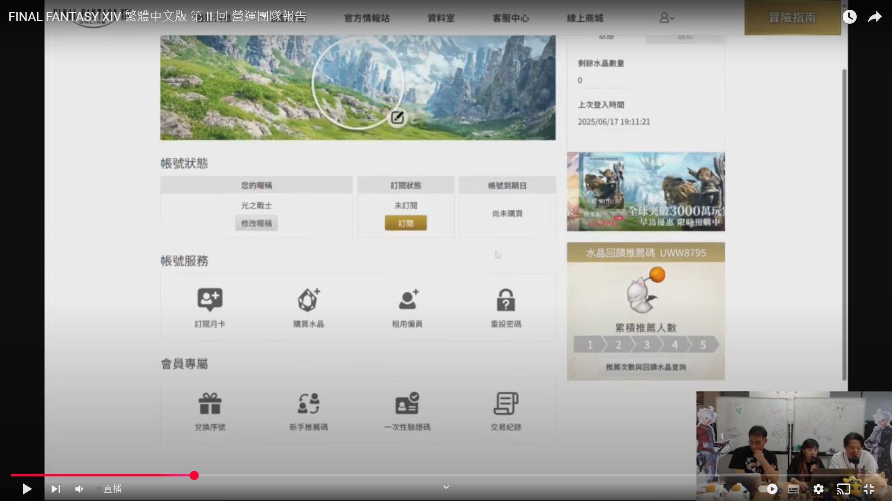The width and height of the screenshot is (892, 501).
Task: Select the 線上商城 menu item
Action: click(x=585, y=18)
